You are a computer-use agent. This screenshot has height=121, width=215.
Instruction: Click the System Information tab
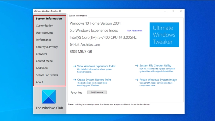pos(78,16)
